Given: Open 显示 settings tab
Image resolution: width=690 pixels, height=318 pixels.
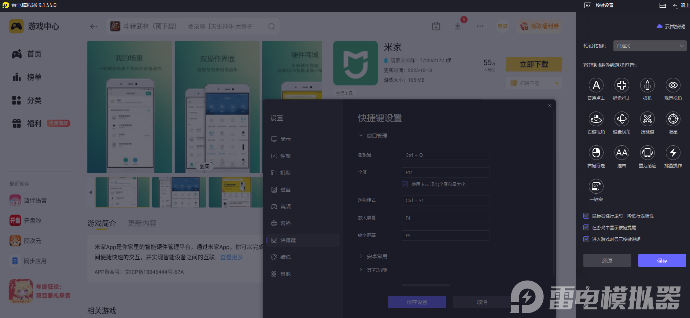Looking at the screenshot, I should point(303,139).
